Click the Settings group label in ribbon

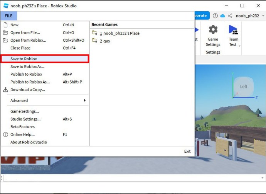pyautogui.click(x=213, y=52)
